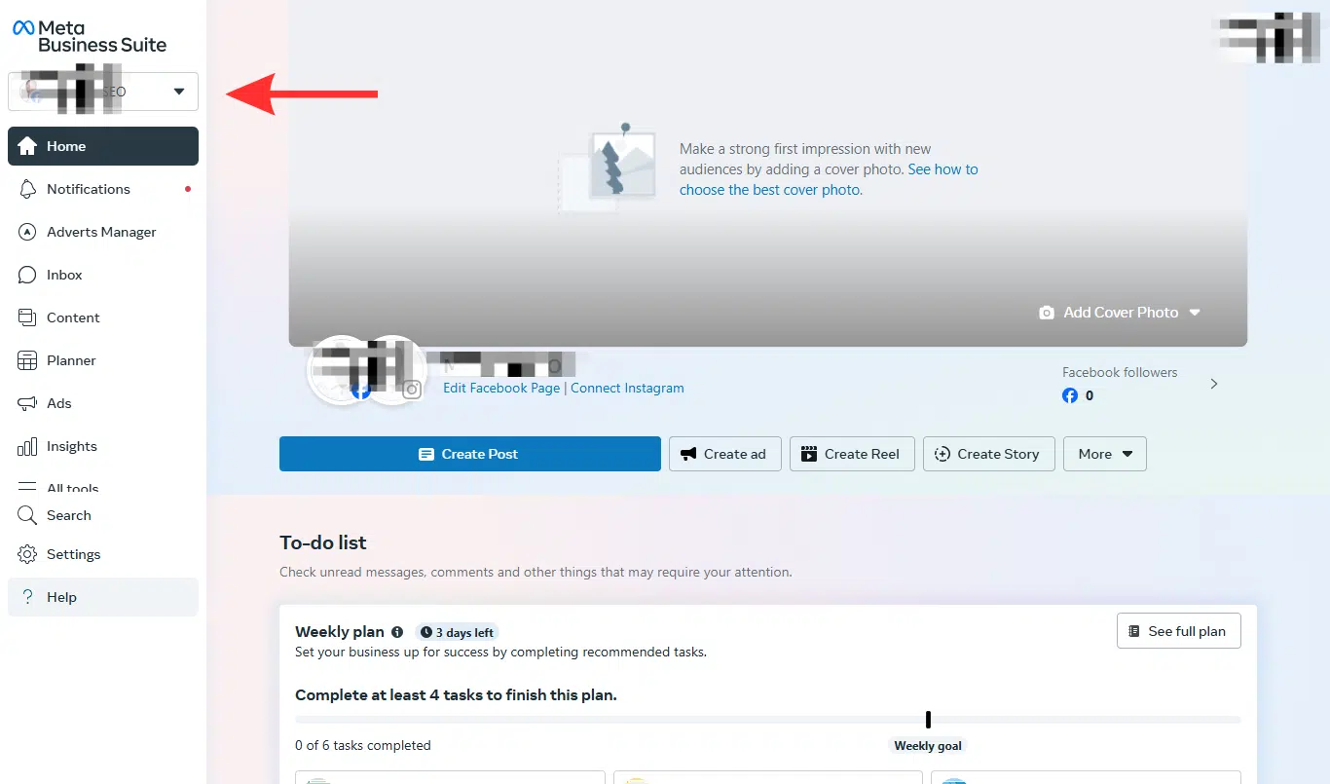Screen dimensions: 1330x784
Task: Open the Help sidebar item
Action: pos(103,597)
